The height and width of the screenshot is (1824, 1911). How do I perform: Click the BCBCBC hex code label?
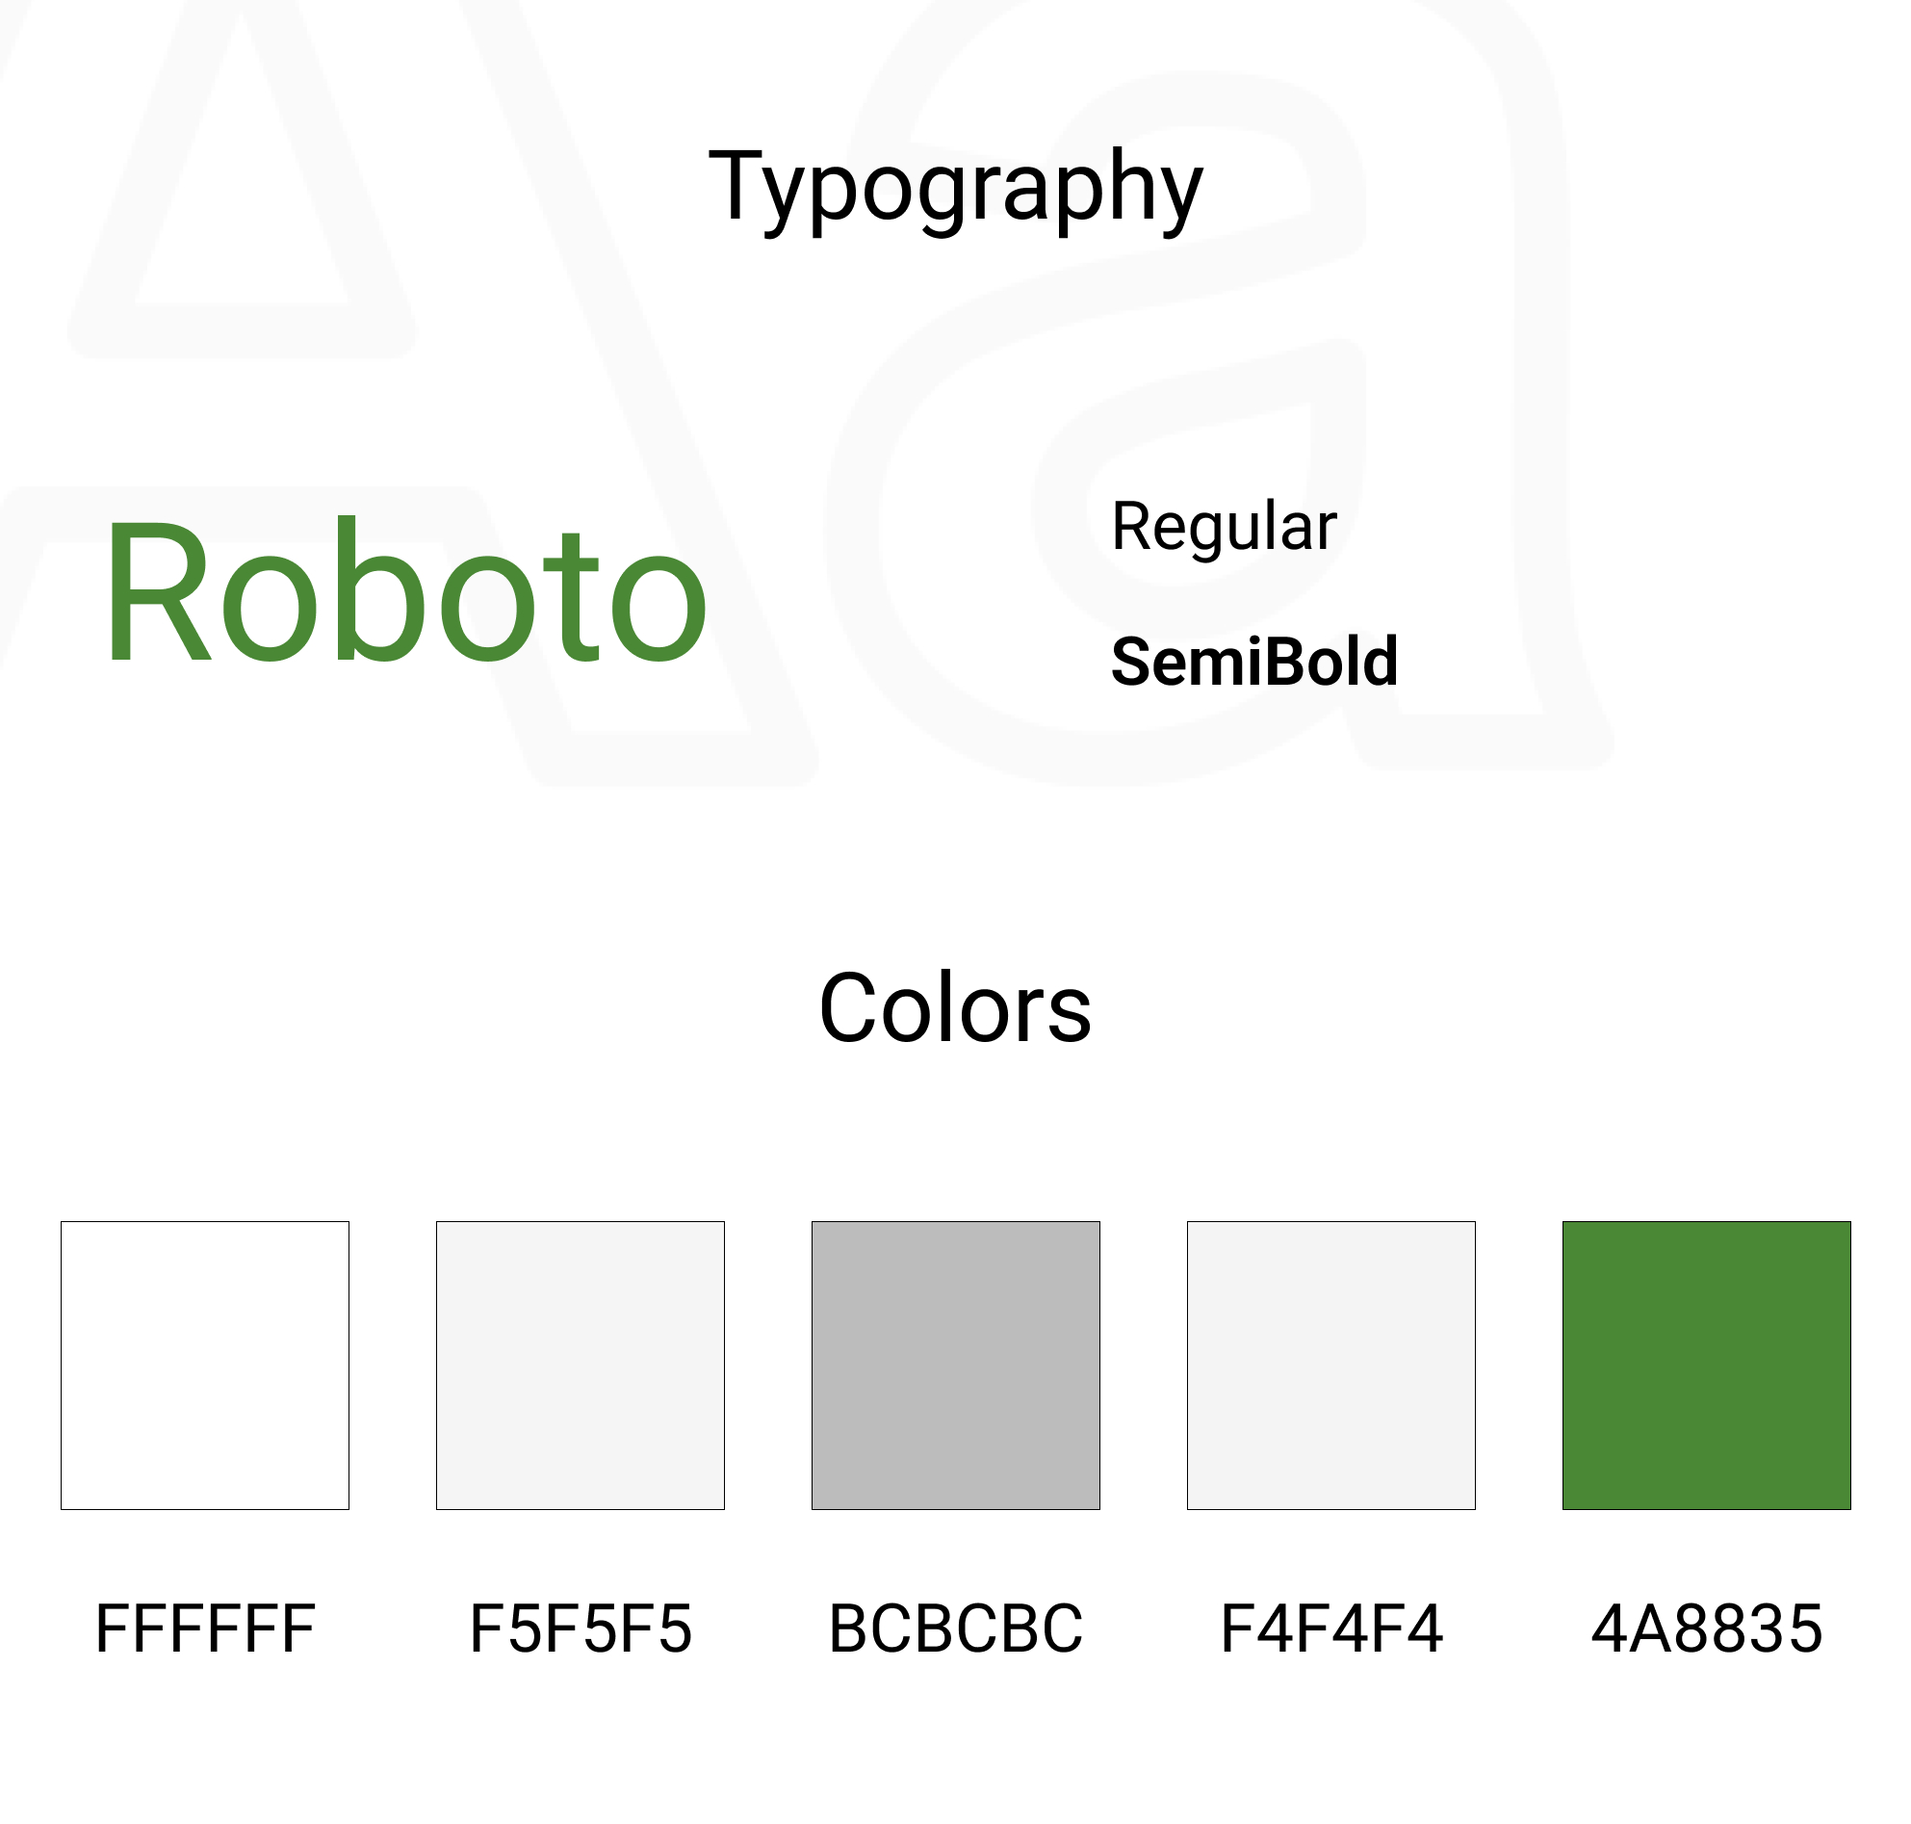click(955, 1629)
